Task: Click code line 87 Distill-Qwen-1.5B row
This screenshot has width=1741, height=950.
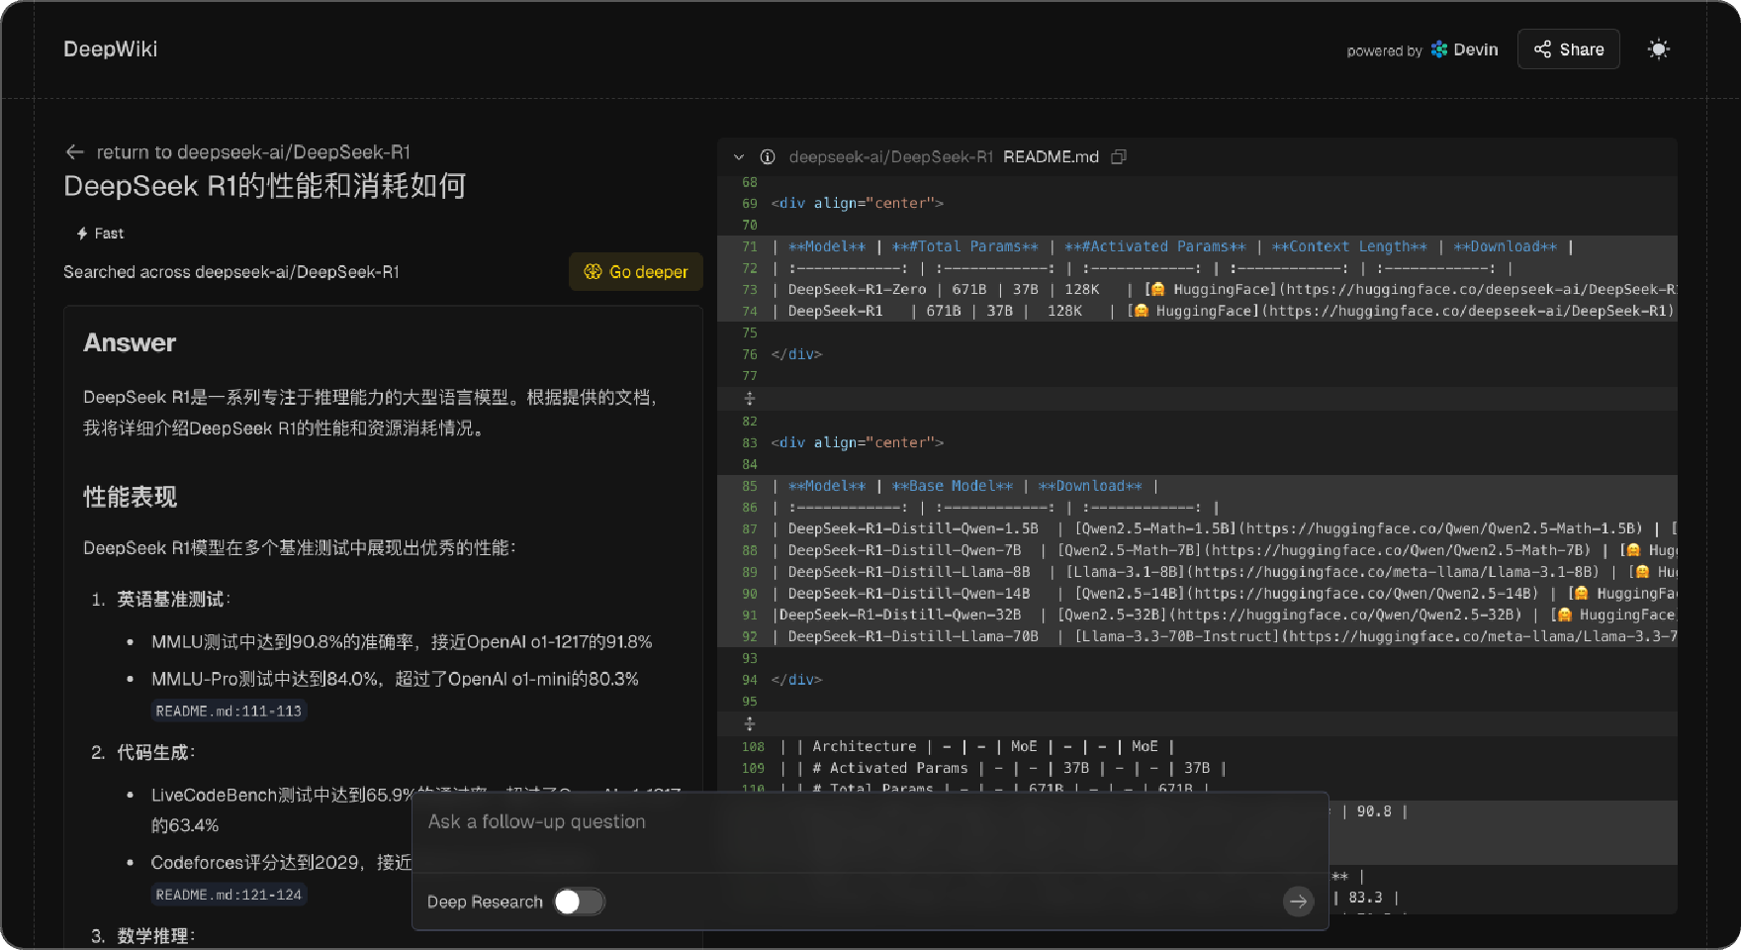Action: 1197,528
